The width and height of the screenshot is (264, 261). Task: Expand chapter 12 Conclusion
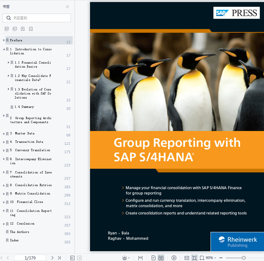4,224
